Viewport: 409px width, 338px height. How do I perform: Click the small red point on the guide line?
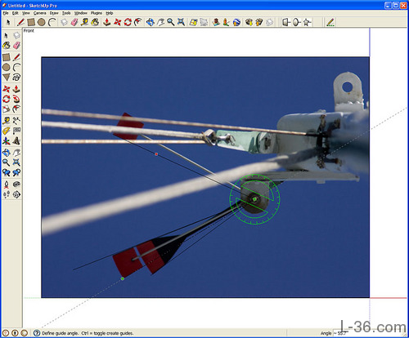tap(156, 154)
